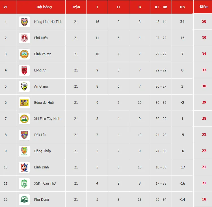Open the Hồng Lĩnh Hà Tĩnh team name
The image size is (212, 207).
48,22
